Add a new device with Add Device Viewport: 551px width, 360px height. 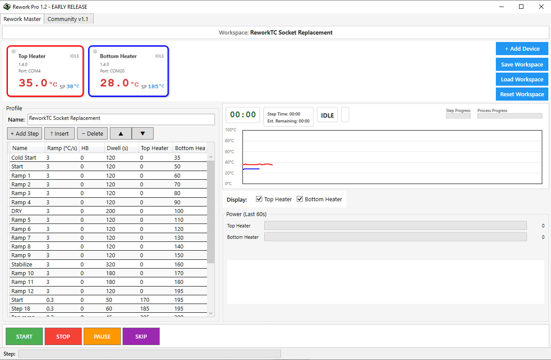(522, 49)
